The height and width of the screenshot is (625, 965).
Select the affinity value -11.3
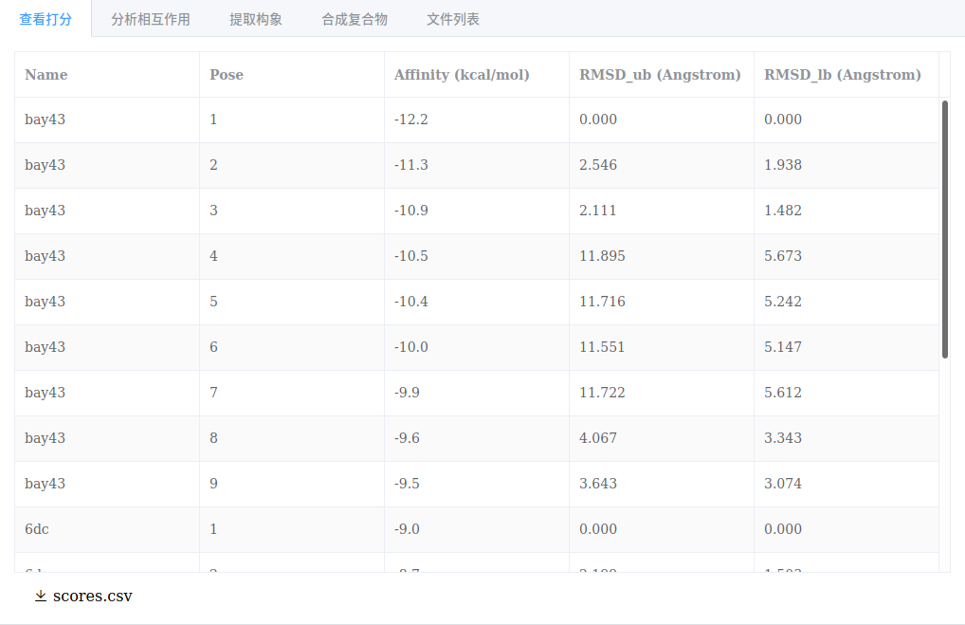click(411, 165)
